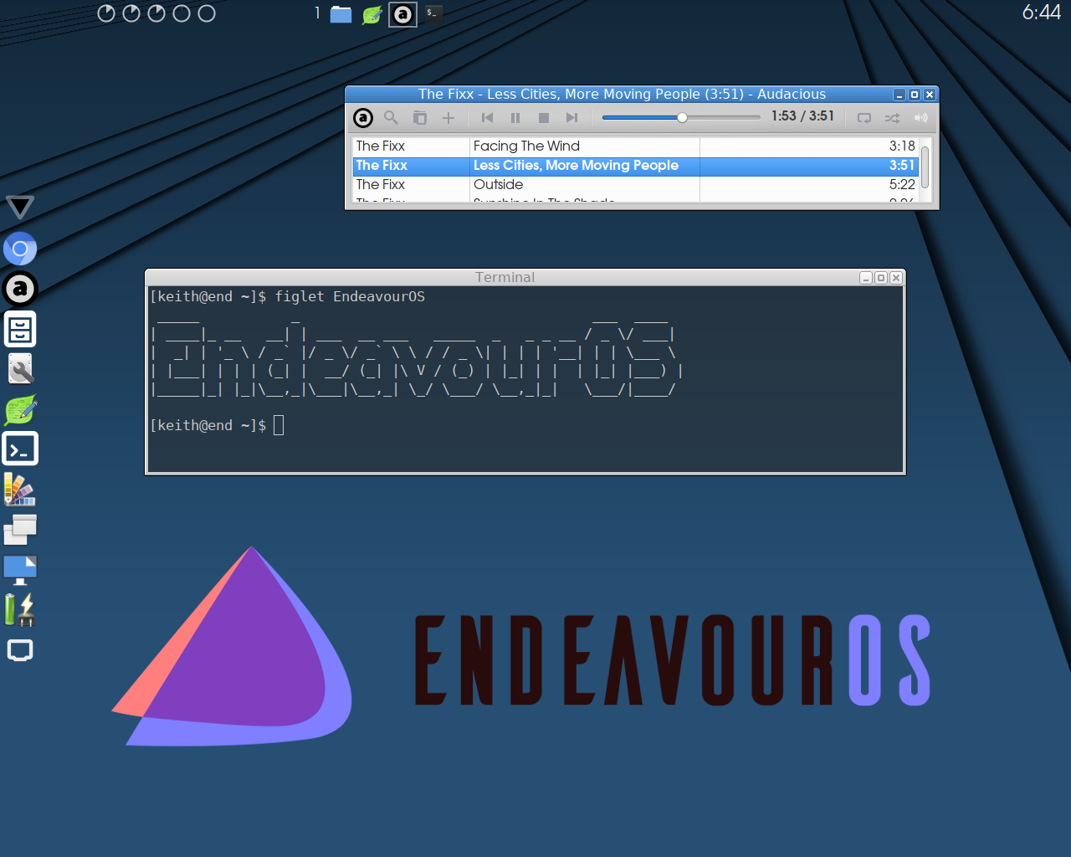Stop playback in Audacious
The image size is (1071, 857).
click(x=544, y=118)
